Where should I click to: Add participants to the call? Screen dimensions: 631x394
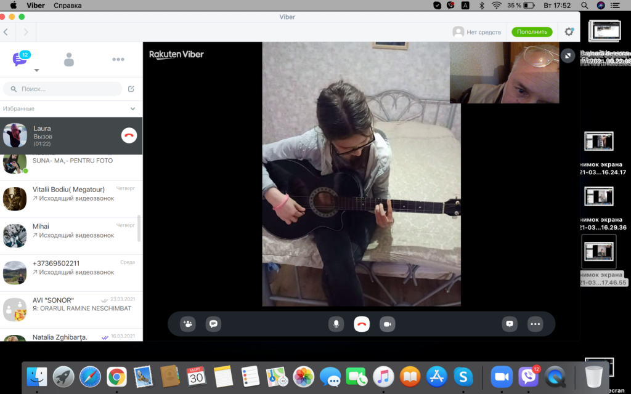coord(187,324)
